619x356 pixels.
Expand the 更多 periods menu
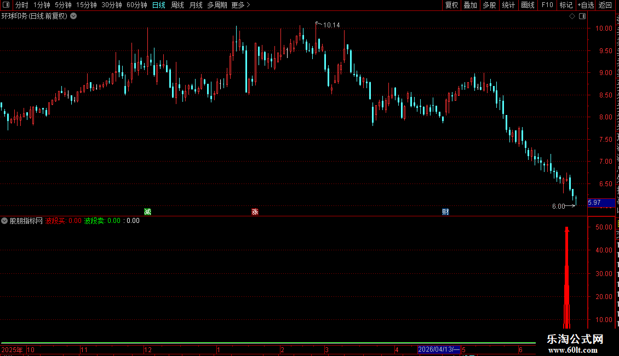tap(241, 5)
